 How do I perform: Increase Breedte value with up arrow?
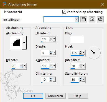[21, 65]
